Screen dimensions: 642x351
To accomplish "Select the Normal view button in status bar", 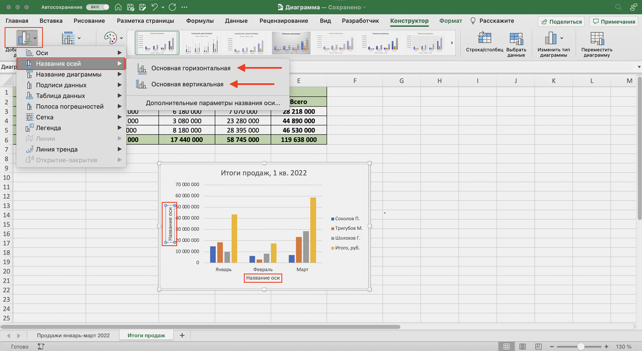I will pyautogui.click(x=506, y=346).
